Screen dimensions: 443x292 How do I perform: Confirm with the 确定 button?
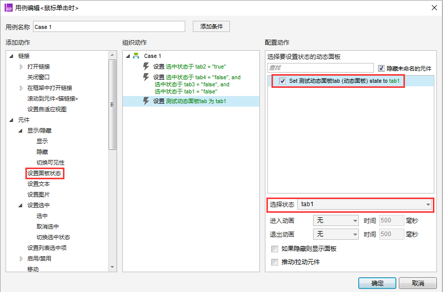(377, 283)
